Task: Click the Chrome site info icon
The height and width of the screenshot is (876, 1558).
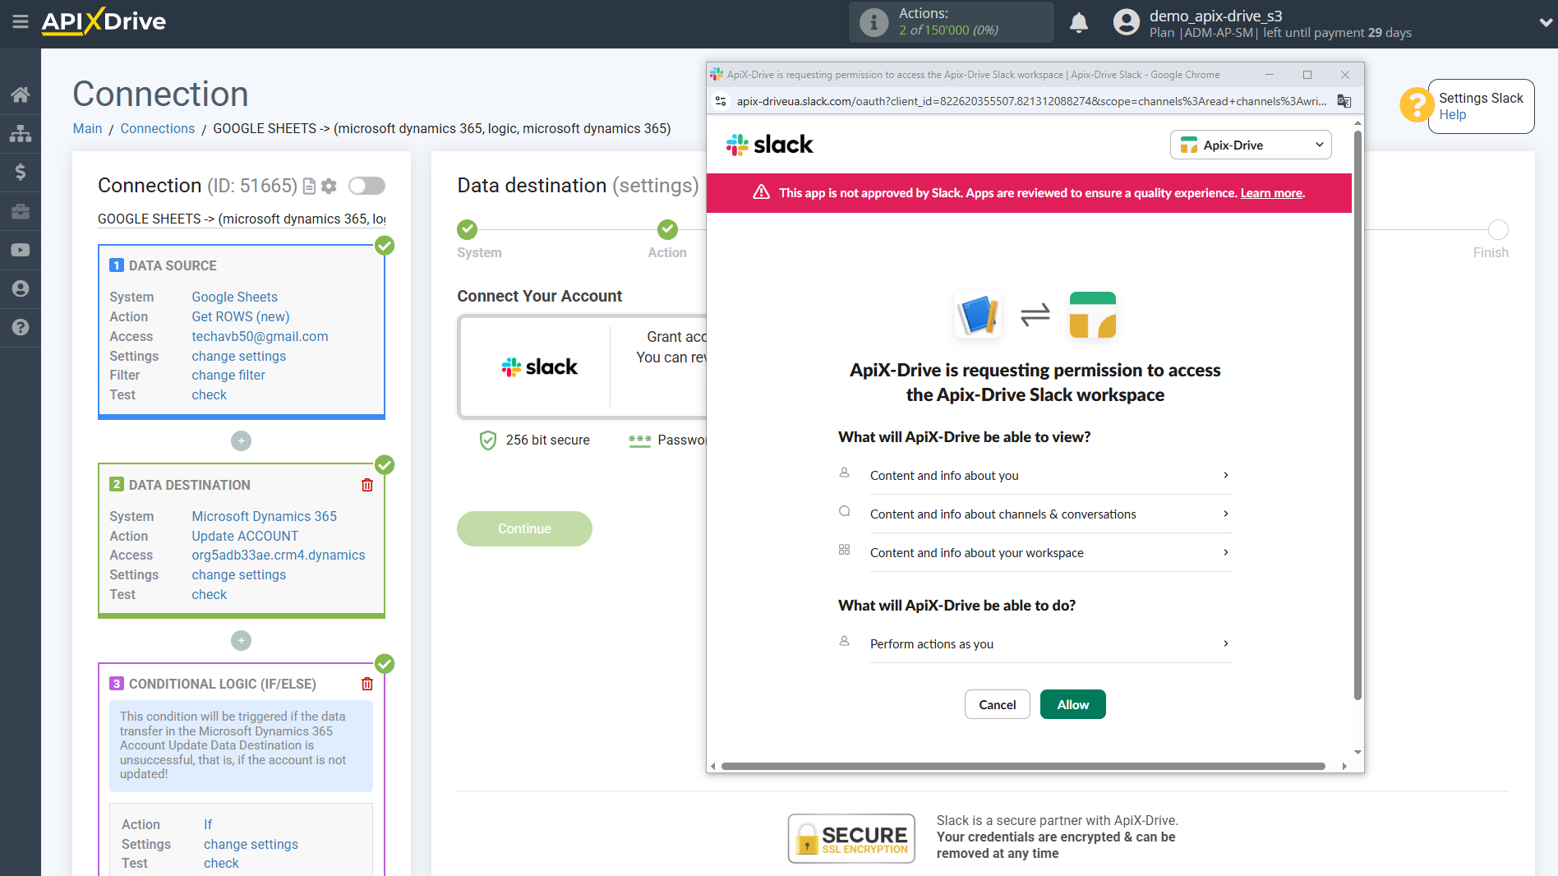Action: (721, 101)
